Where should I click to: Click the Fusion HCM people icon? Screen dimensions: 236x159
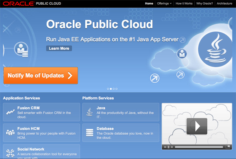tap(10, 132)
